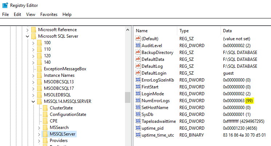Click the Registry Editor app icon in title bar

[x=5, y=5]
